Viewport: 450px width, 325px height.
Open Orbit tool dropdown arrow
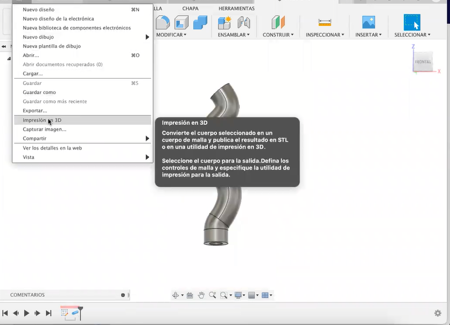(x=182, y=295)
